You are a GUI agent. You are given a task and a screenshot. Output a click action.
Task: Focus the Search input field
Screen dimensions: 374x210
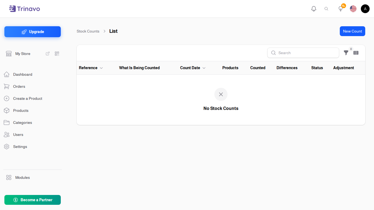coord(303,53)
